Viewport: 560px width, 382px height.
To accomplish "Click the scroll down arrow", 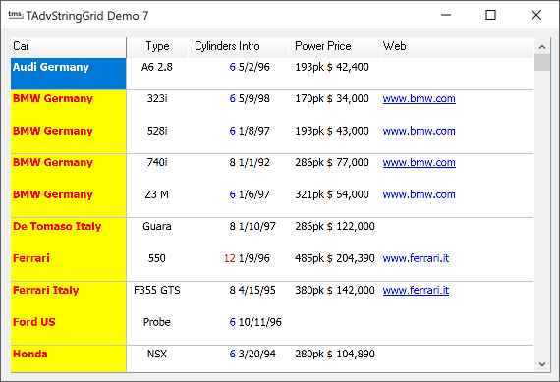I will click(542, 364).
